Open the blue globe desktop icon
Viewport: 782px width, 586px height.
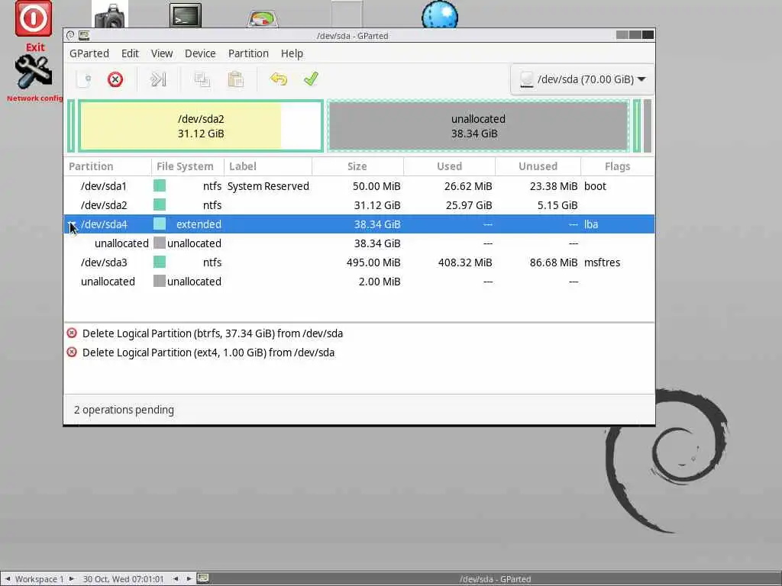439,15
